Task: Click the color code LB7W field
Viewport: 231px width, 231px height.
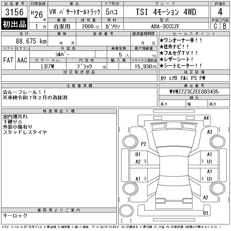Action: click(48, 66)
